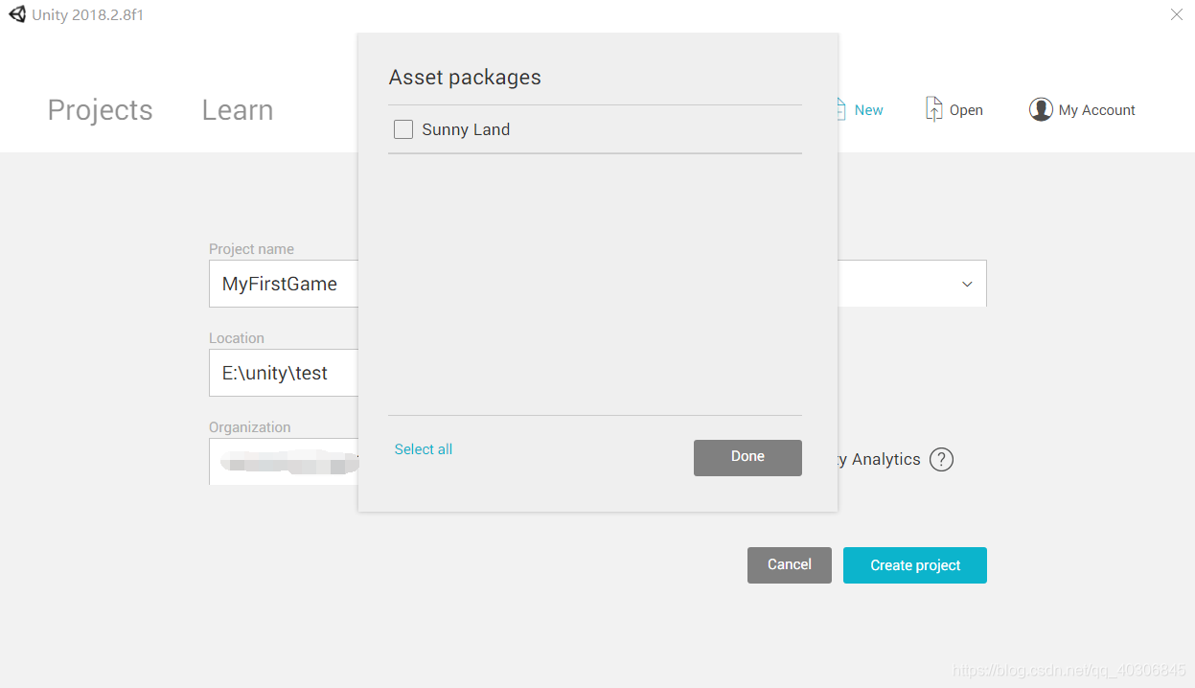
Task: Click the Sunny Land package label
Action: pyautogui.click(x=466, y=129)
